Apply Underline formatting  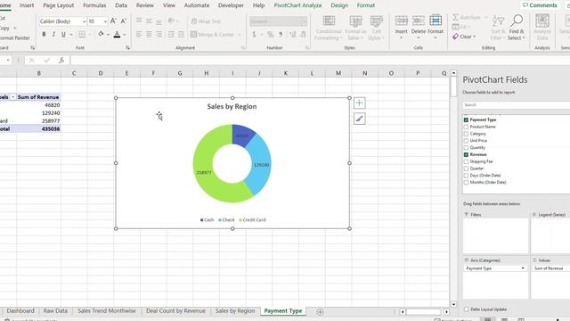[63, 34]
